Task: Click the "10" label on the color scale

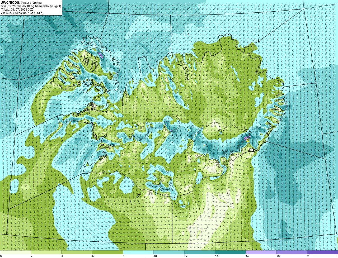Action: pos(155,256)
